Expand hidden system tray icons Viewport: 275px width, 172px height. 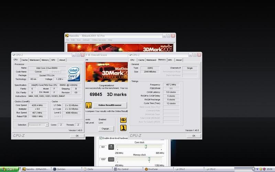tap(253, 169)
